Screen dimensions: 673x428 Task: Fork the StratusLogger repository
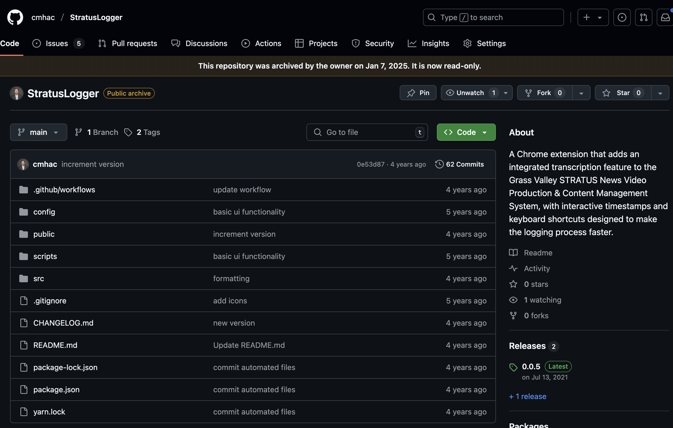(x=544, y=93)
